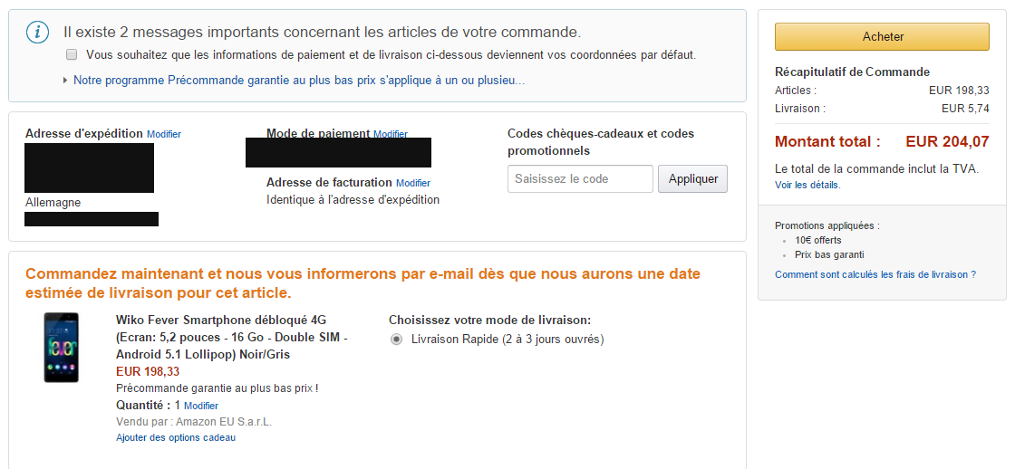Open the Voir les détails link
1015x469 pixels.
tap(807, 185)
